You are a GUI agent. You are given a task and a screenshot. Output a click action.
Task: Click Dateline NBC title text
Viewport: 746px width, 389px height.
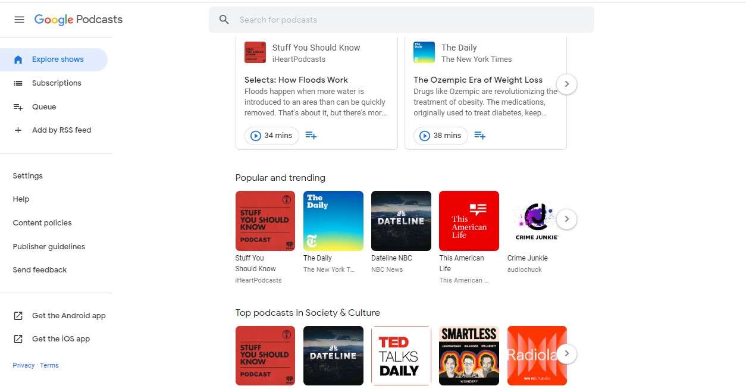[x=391, y=258]
